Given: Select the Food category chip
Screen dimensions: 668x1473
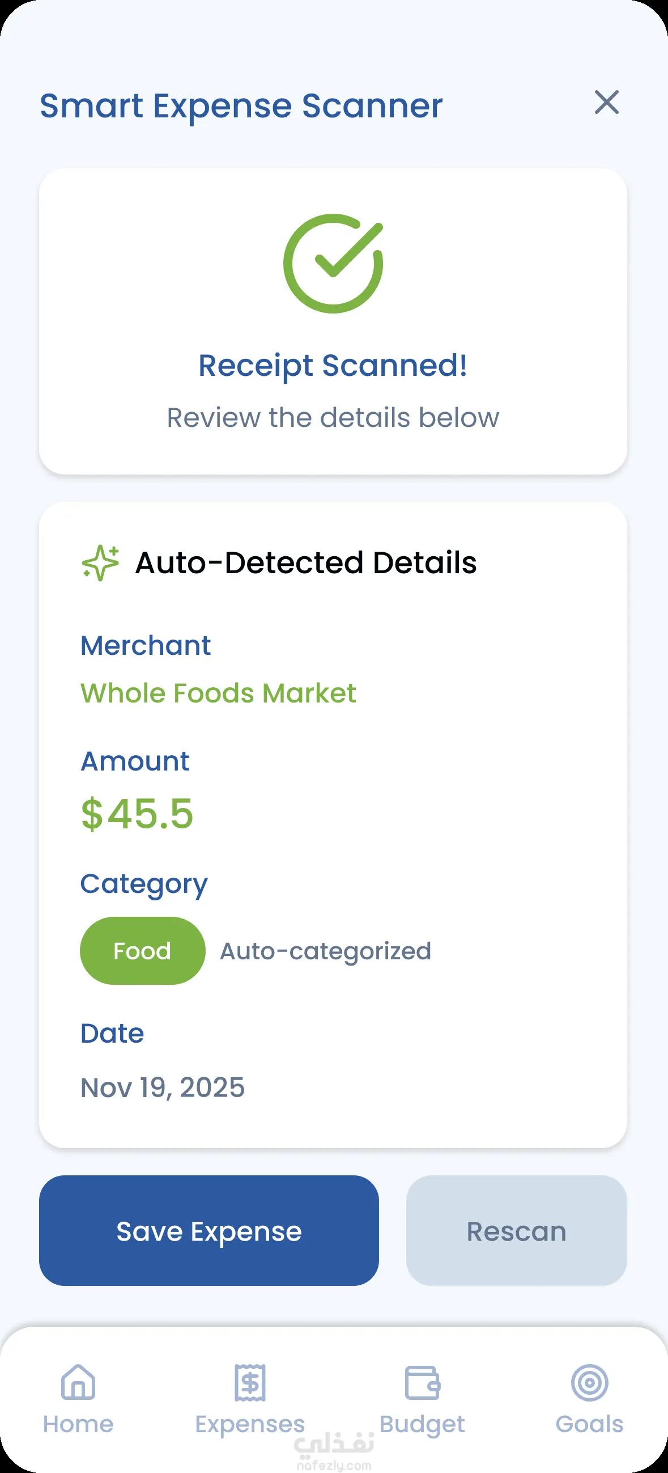Looking at the screenshot, I should tap(142, 951).
